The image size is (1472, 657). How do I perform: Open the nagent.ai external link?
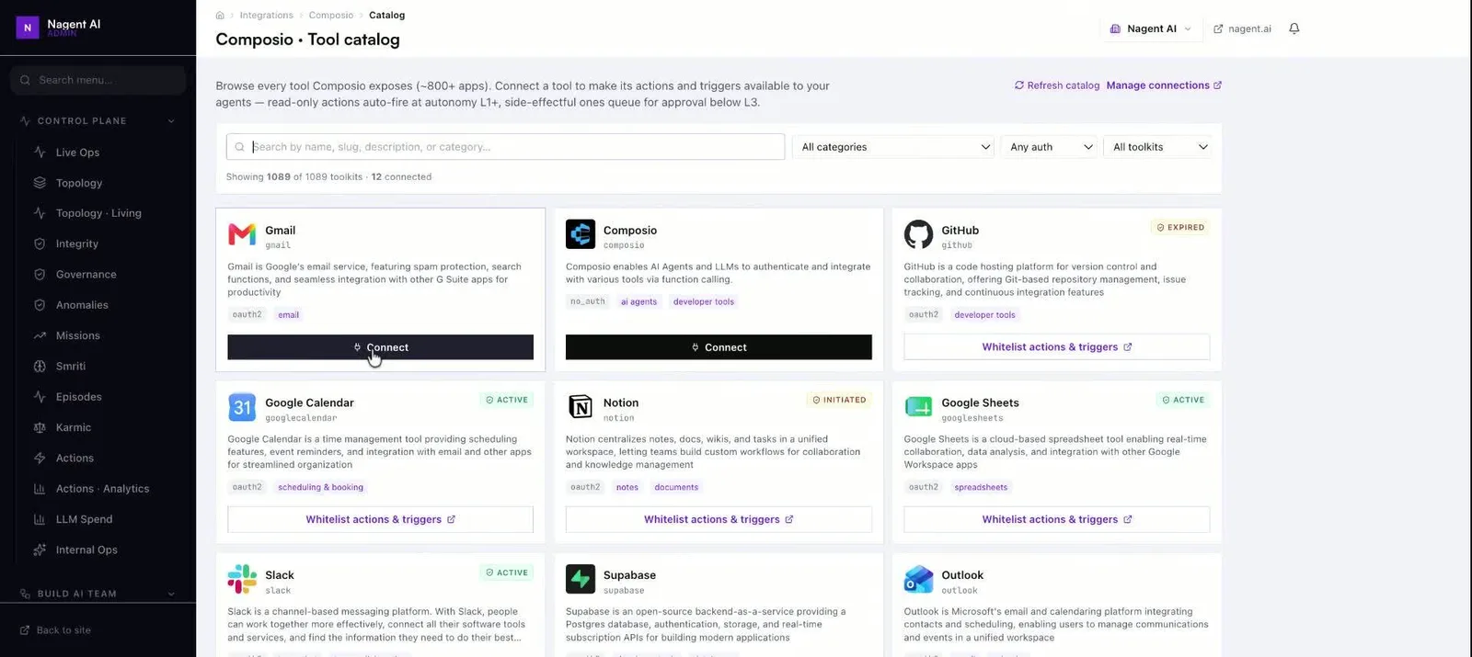tap(1242, 28)
